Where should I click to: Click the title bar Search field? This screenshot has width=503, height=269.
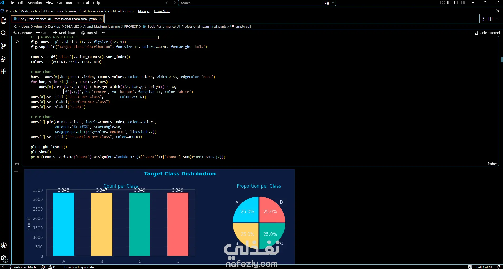coord(250,3)
